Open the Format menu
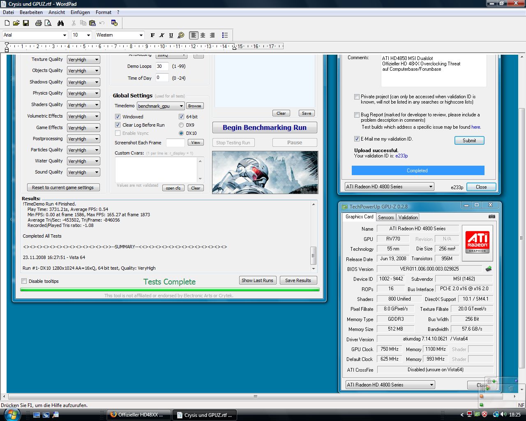The height and width of the screenshot is (421, 526). pyautogui.click(x=104, y=12)
